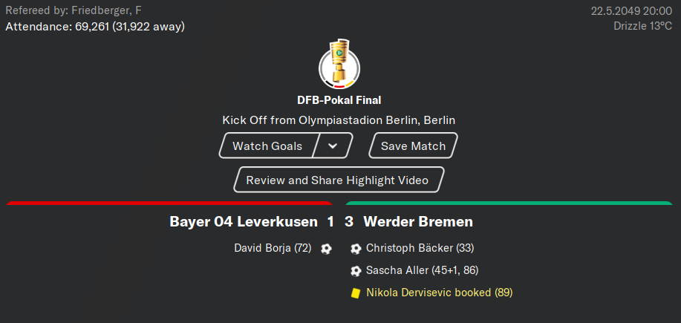Click the goal ball icon beside Christoph Bäcker
The image size is (681, 323).
click(356, 249)
